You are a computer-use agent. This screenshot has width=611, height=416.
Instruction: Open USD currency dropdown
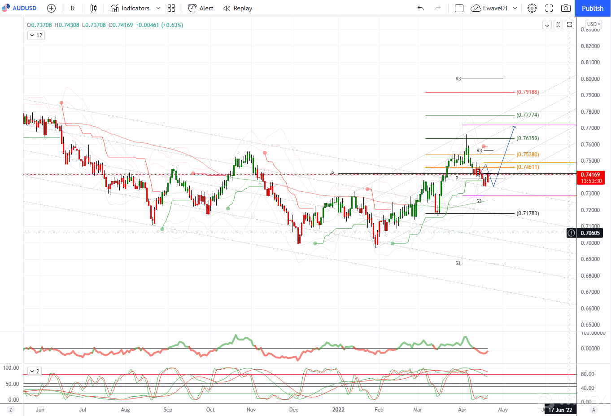[594, 24]
